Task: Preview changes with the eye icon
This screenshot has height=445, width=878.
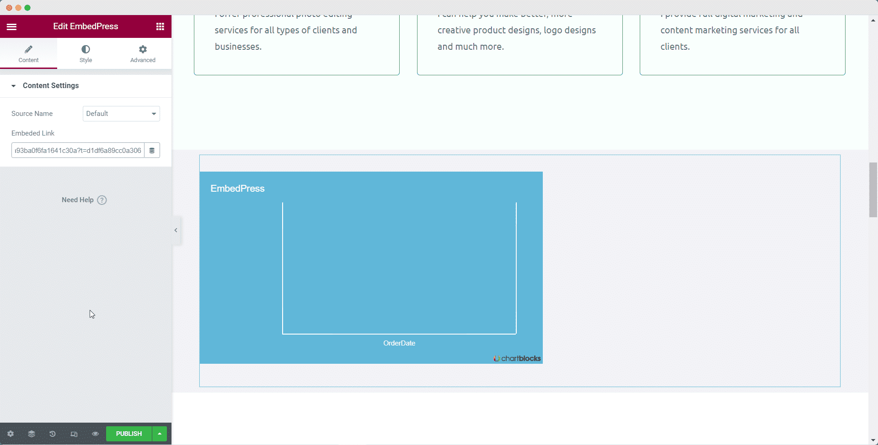Action: click(95, 434)
